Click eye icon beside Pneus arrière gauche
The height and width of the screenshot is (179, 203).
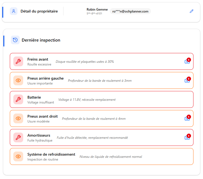point(18,80)
